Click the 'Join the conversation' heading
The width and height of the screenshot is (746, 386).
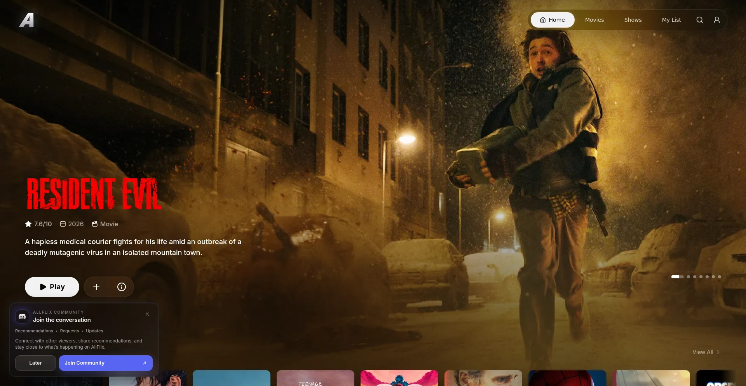62,320
